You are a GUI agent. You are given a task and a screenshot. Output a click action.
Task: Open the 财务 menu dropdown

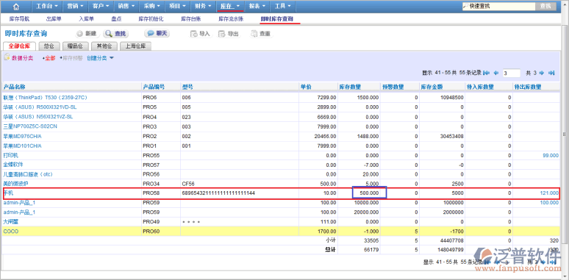203,6
